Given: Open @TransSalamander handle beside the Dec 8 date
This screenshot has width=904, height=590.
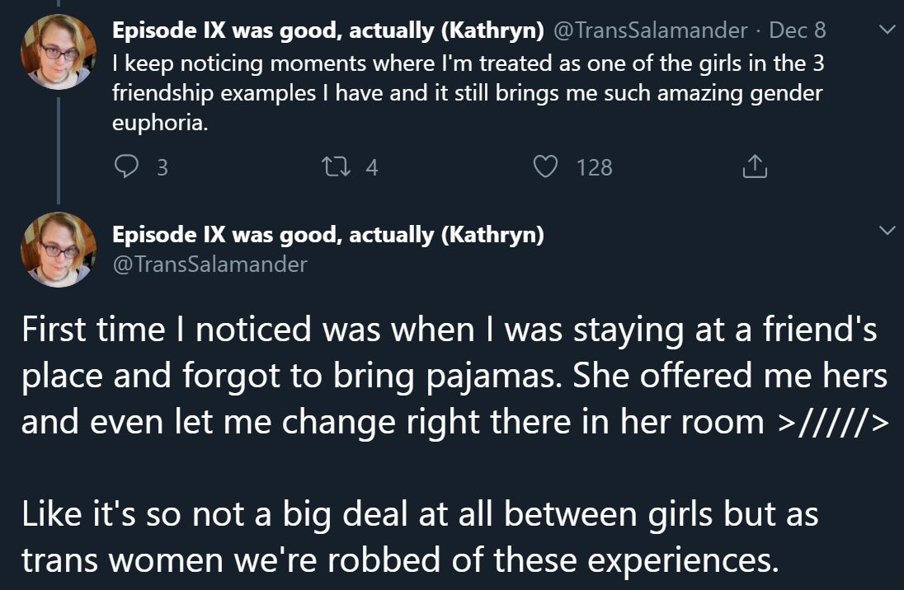Looking at the screenshot, I should (x=651, y=30).
